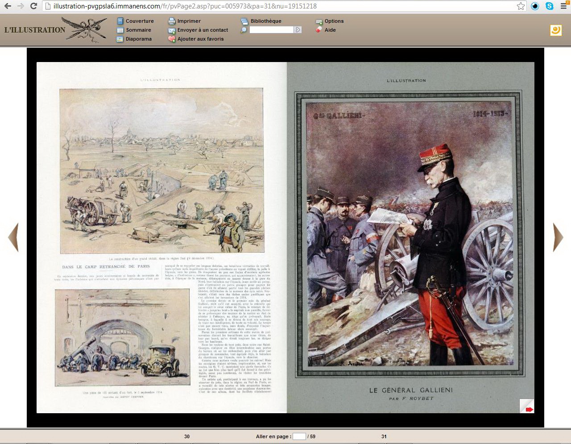Click the Options icon

[319, 21]
